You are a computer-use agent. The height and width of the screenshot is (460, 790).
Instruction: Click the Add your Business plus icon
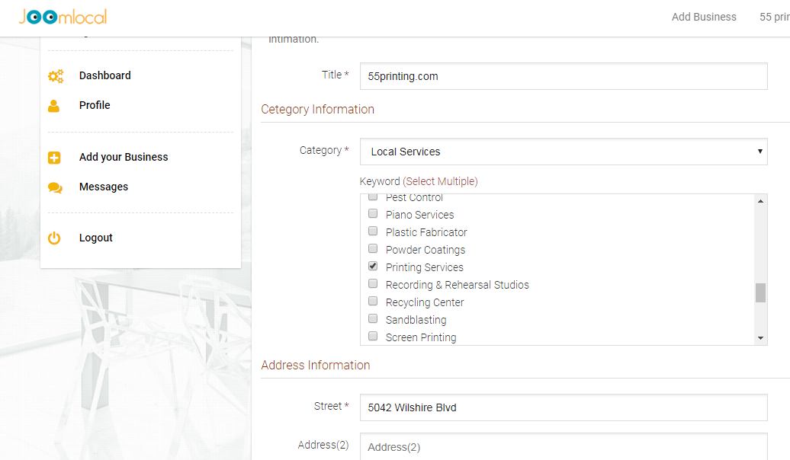coord(54,158)
